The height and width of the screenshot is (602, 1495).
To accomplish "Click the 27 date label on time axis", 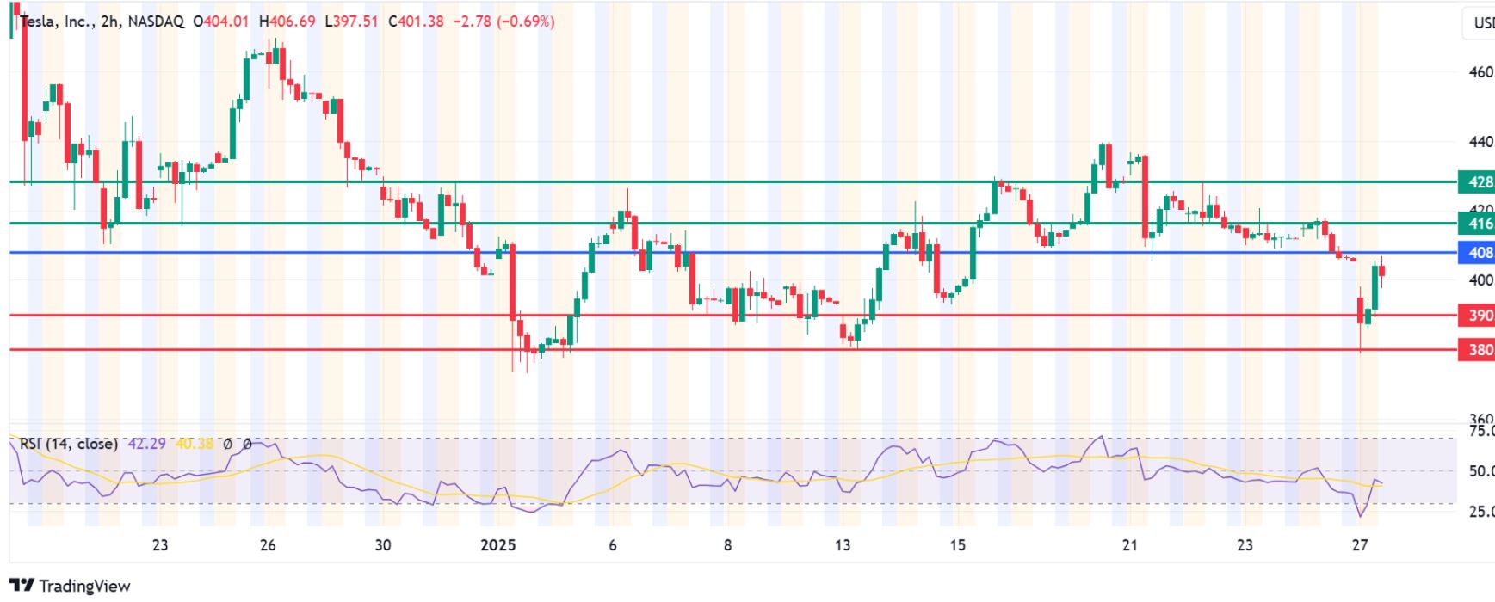I will click(x=1360, y=545).
